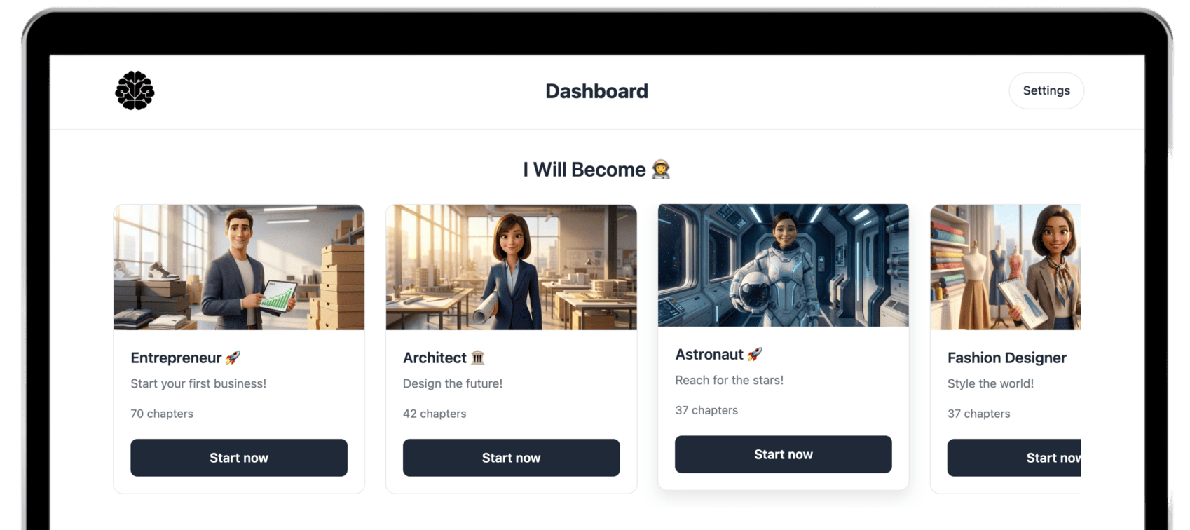Open the Settings button

[1046, 90]
